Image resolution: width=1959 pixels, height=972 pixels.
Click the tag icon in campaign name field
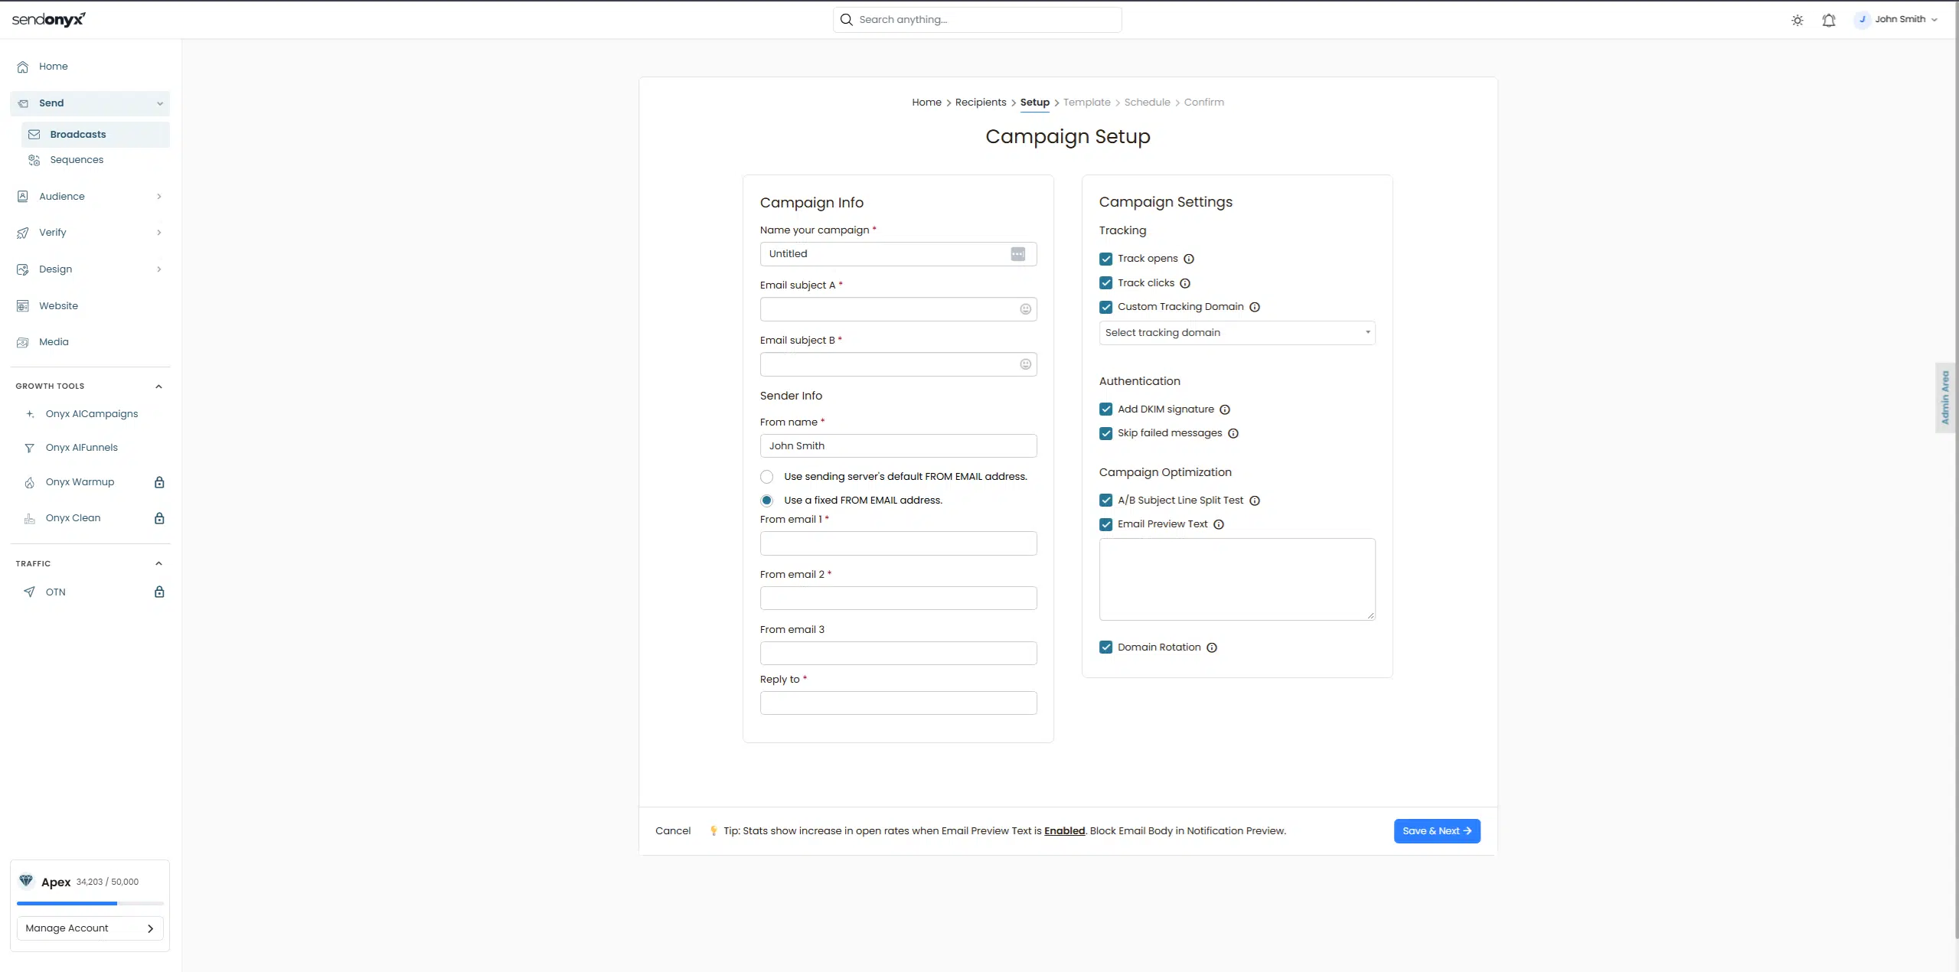click(1017, 254)
